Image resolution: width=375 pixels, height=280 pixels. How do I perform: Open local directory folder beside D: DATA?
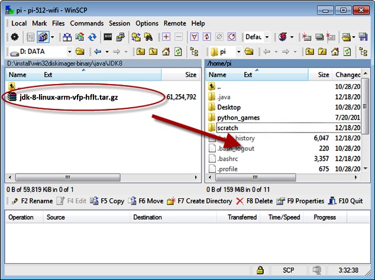pos(80,52)
